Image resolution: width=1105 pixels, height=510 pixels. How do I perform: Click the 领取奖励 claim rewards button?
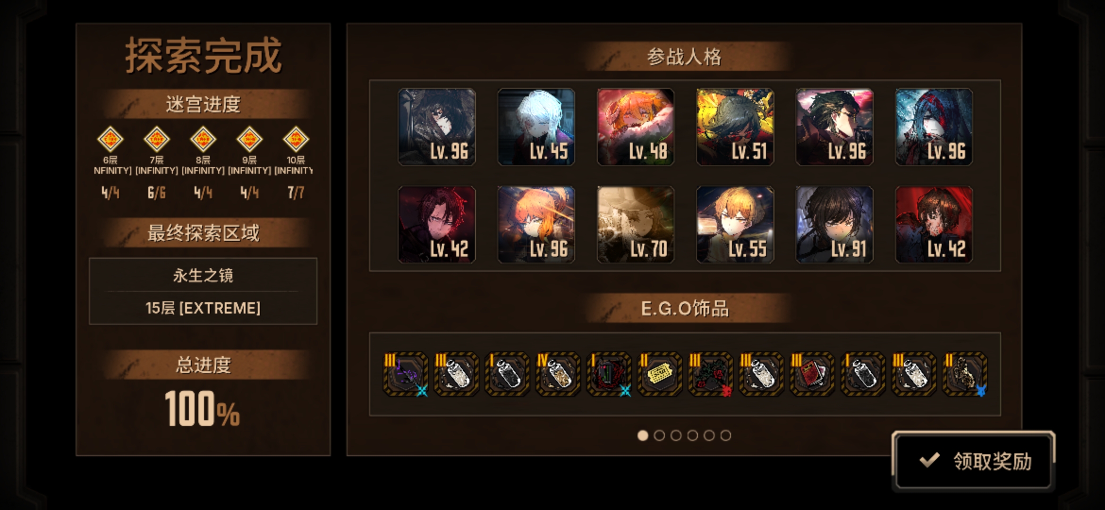pos(973,461)
